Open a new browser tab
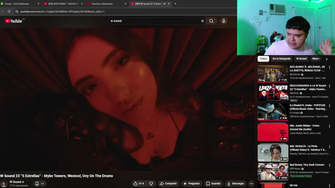 point(175,4)
